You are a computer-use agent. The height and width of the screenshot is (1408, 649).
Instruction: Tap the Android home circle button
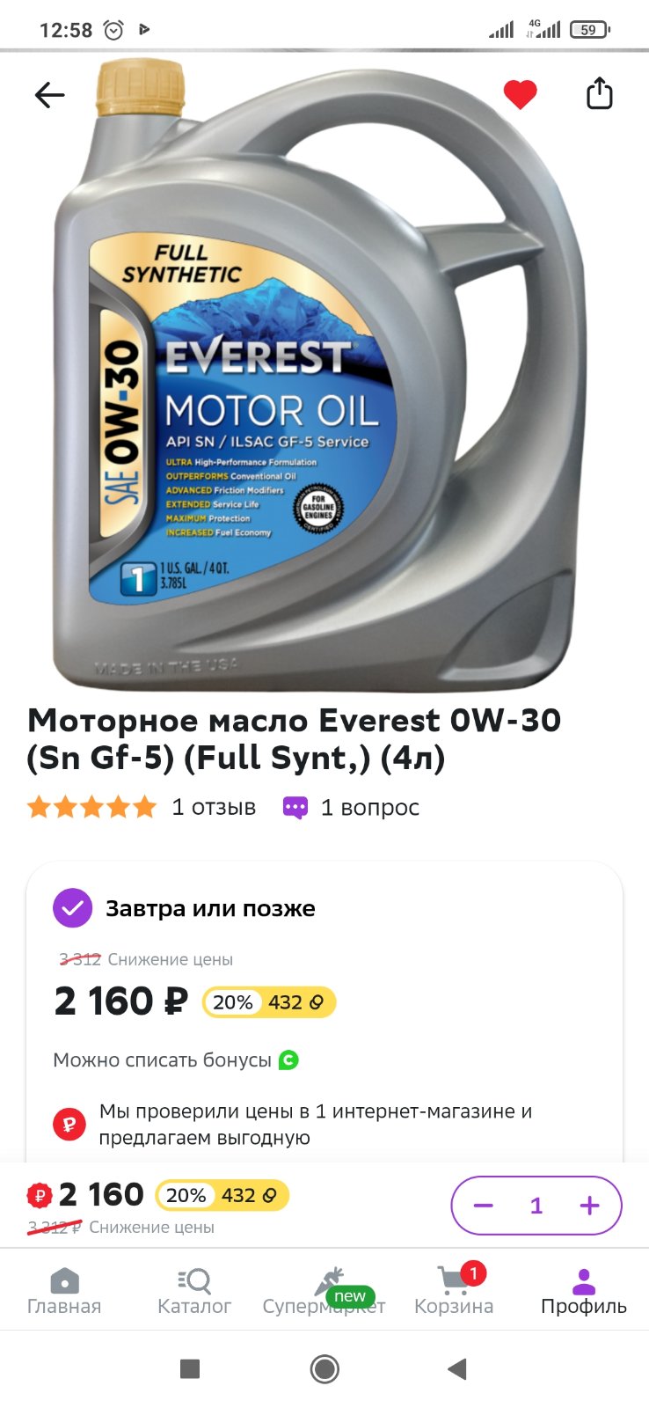[324, 1369]
